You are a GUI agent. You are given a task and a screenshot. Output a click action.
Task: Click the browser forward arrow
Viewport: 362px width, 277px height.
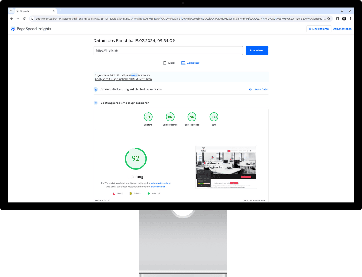tap(18, 19)
